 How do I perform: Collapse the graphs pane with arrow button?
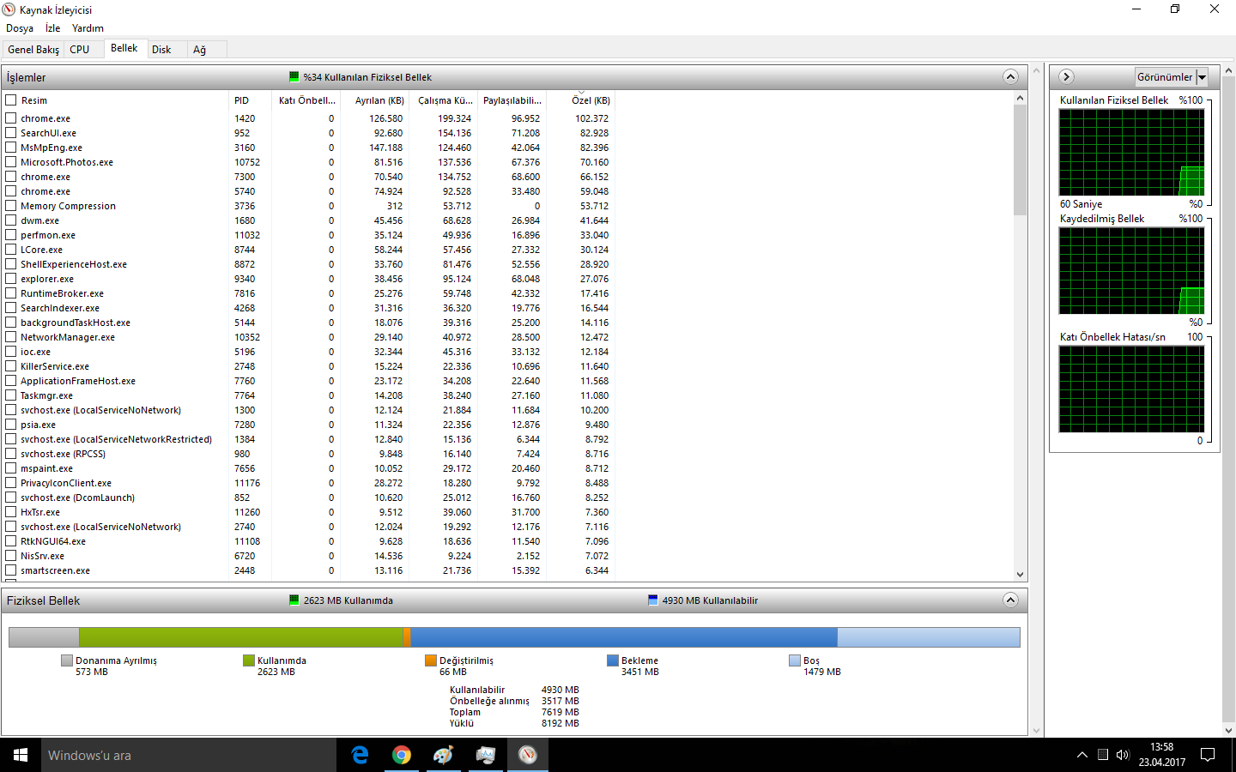(x=1066, y=76)
